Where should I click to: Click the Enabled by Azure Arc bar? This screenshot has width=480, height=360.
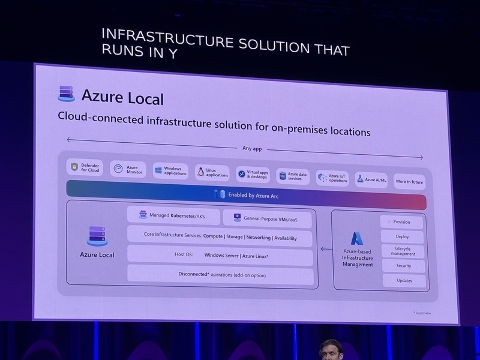(246, 194)
